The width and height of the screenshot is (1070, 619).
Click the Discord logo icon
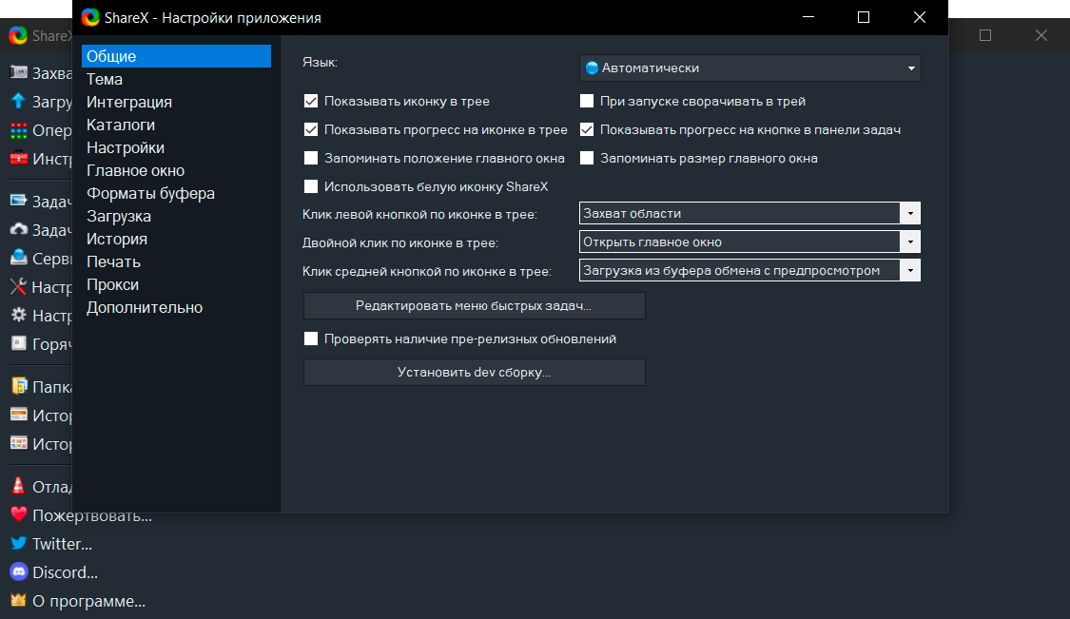(x=19, y=571)
